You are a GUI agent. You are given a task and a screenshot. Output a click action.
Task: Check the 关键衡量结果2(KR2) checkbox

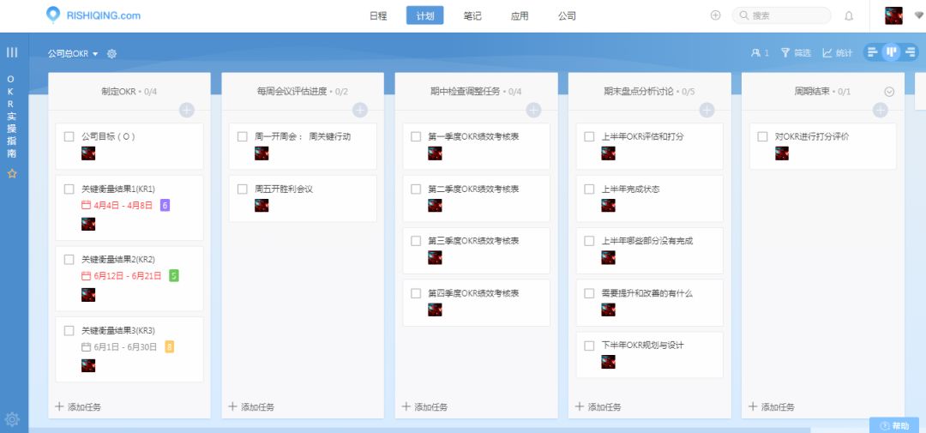(x=69, y=259)
